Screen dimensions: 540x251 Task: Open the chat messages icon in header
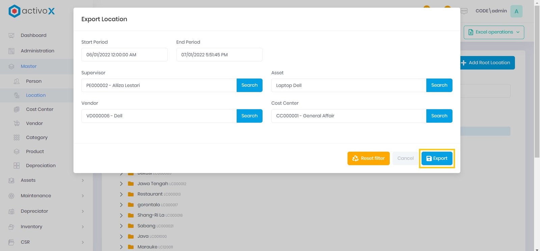(x=464, y=11)
